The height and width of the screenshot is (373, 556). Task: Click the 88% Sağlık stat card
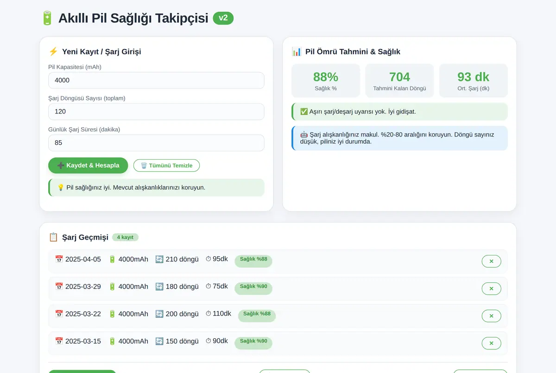coord(326,81)
